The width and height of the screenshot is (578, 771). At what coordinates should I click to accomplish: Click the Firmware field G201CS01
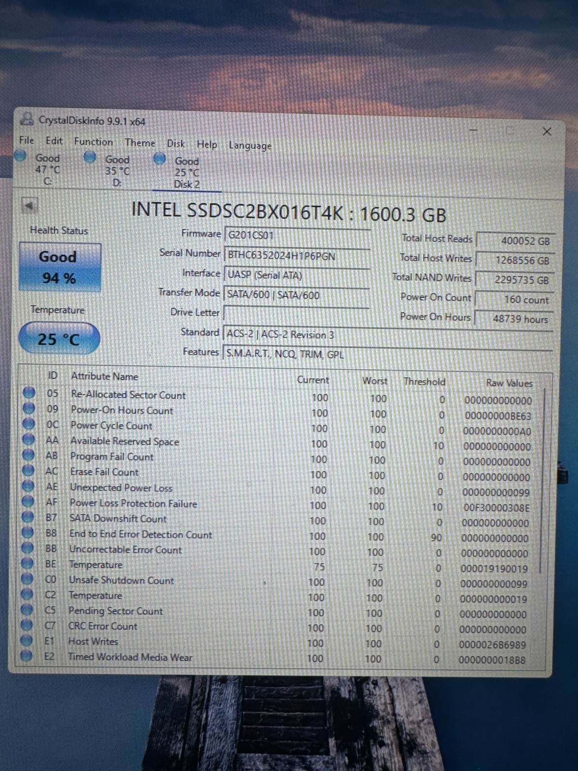tap(297, 235)
